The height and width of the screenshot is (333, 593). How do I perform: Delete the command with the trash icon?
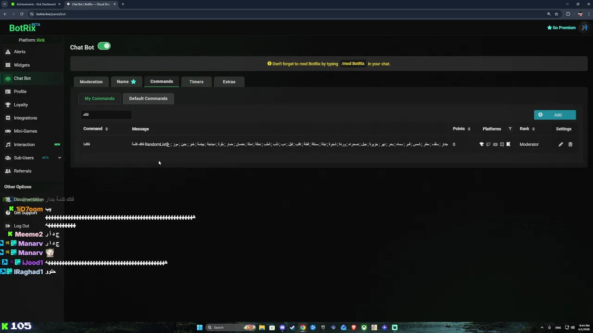pyautogui.click(x=570, y=144)
